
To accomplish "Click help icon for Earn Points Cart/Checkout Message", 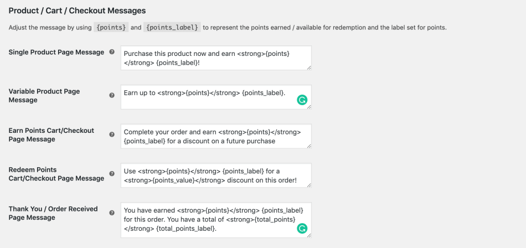I will pyautogui.click(x=112, y=135).
